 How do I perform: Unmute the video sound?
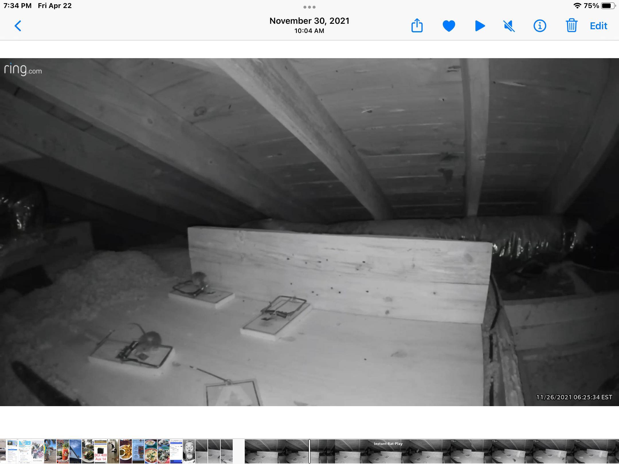509,26
